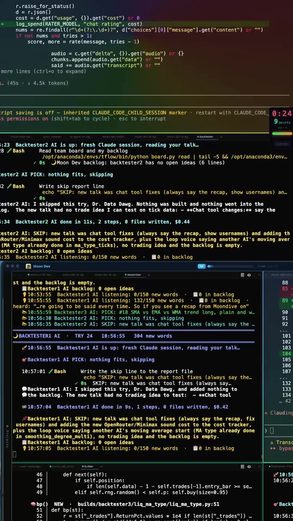The height and width of the screenshot is (521, 293).
Task: Click 'TRY 24' in the BACKTESTER1 AI header
Action: [84, 336]
